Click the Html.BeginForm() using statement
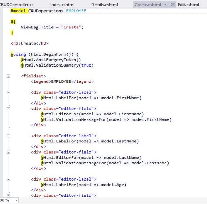The image size is (207, 204). 45,54
